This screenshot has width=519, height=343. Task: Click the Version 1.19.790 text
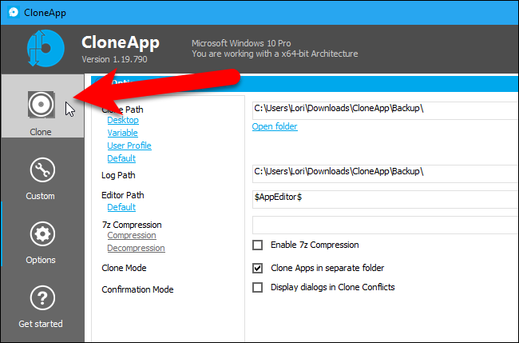tap(114, 59)
